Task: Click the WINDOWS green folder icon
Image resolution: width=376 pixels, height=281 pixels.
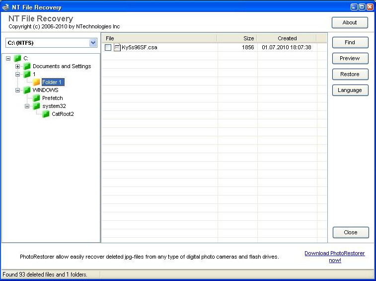Action: click(x=27, y=90)
